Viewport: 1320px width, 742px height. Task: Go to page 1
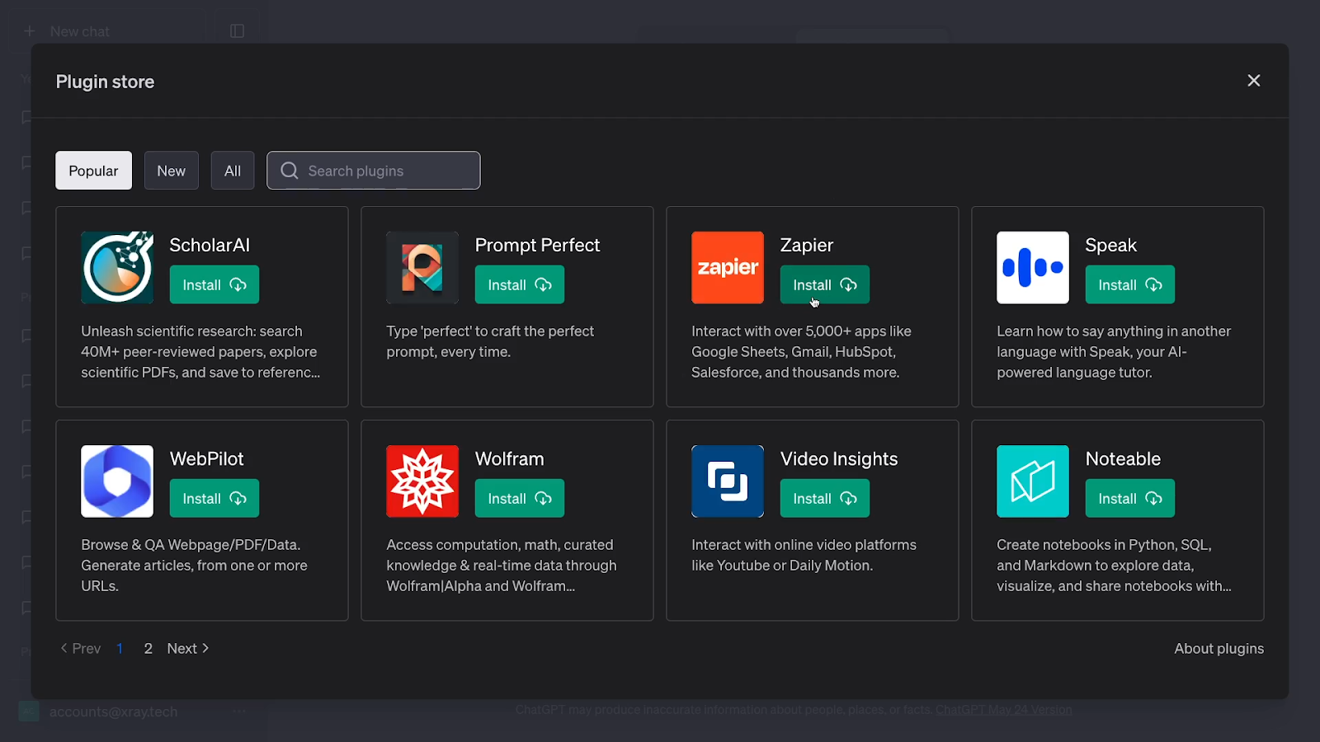[120, 649]
